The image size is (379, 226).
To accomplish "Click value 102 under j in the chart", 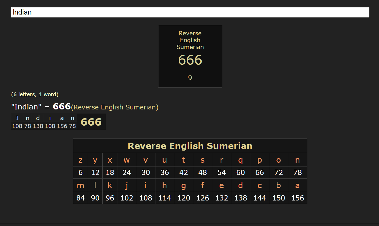I will coord(127,198).
